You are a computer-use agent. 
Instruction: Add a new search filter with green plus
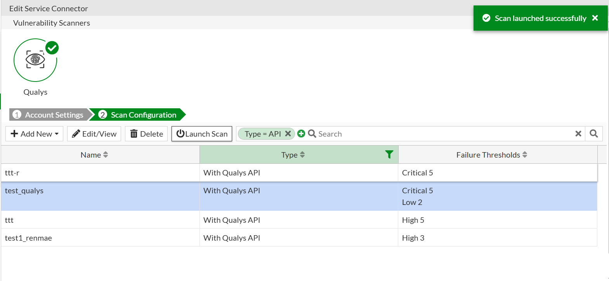301,134
